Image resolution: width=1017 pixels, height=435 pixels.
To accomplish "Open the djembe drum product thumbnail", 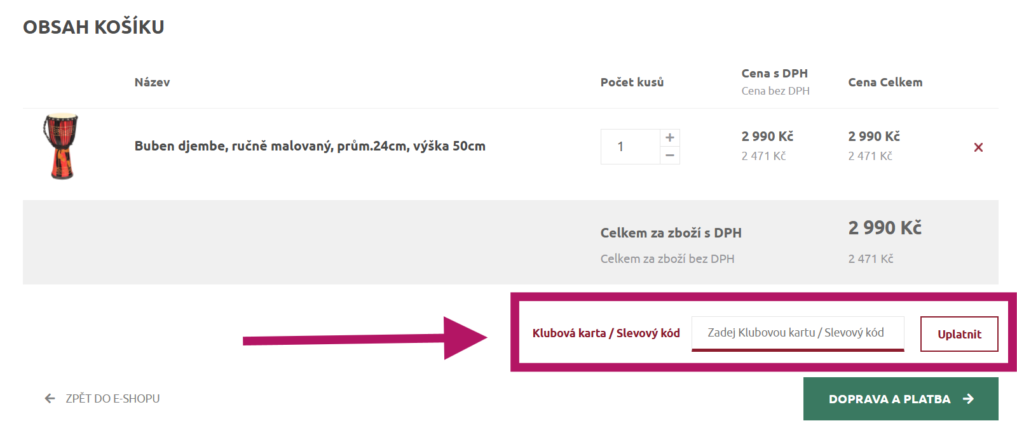I will pos(61,147).
